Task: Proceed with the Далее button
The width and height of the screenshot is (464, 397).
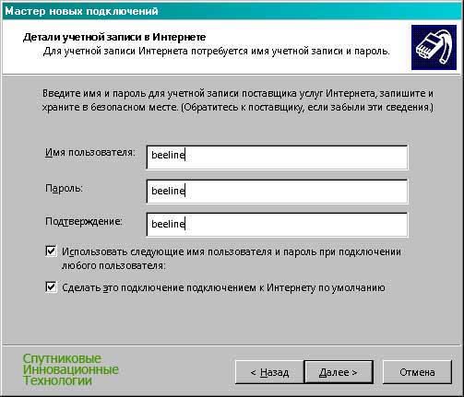Action: click(x=339, y=372)
